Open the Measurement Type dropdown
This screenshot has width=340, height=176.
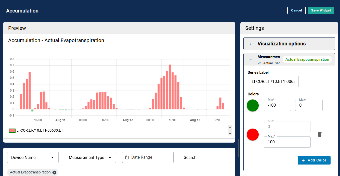tap(90, 157)
